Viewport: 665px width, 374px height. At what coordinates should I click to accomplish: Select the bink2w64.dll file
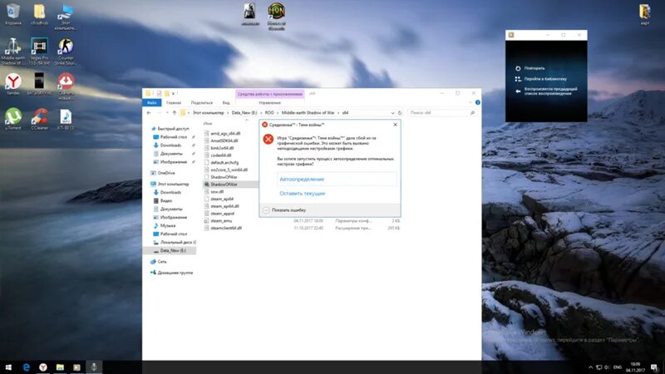pos(219,148)
